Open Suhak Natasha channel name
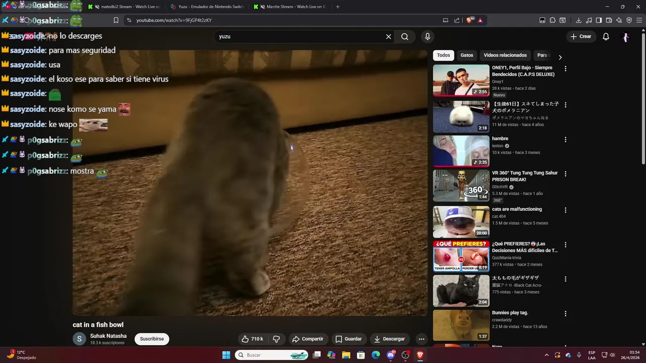The image size is (646, 363). pos(109,336)
